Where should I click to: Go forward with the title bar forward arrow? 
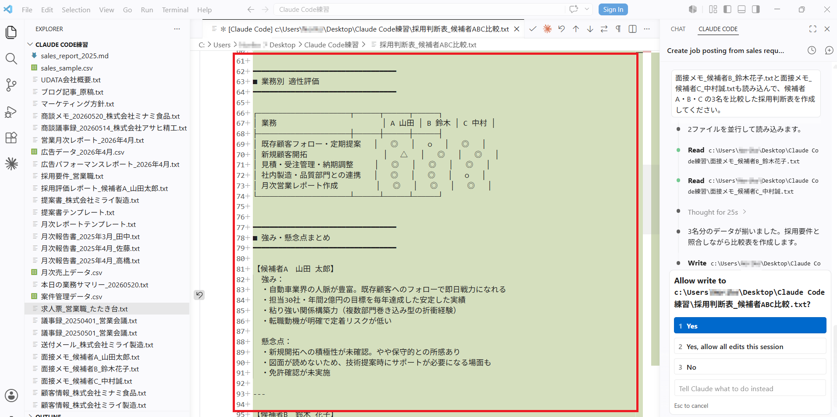(x=265, y=9)
